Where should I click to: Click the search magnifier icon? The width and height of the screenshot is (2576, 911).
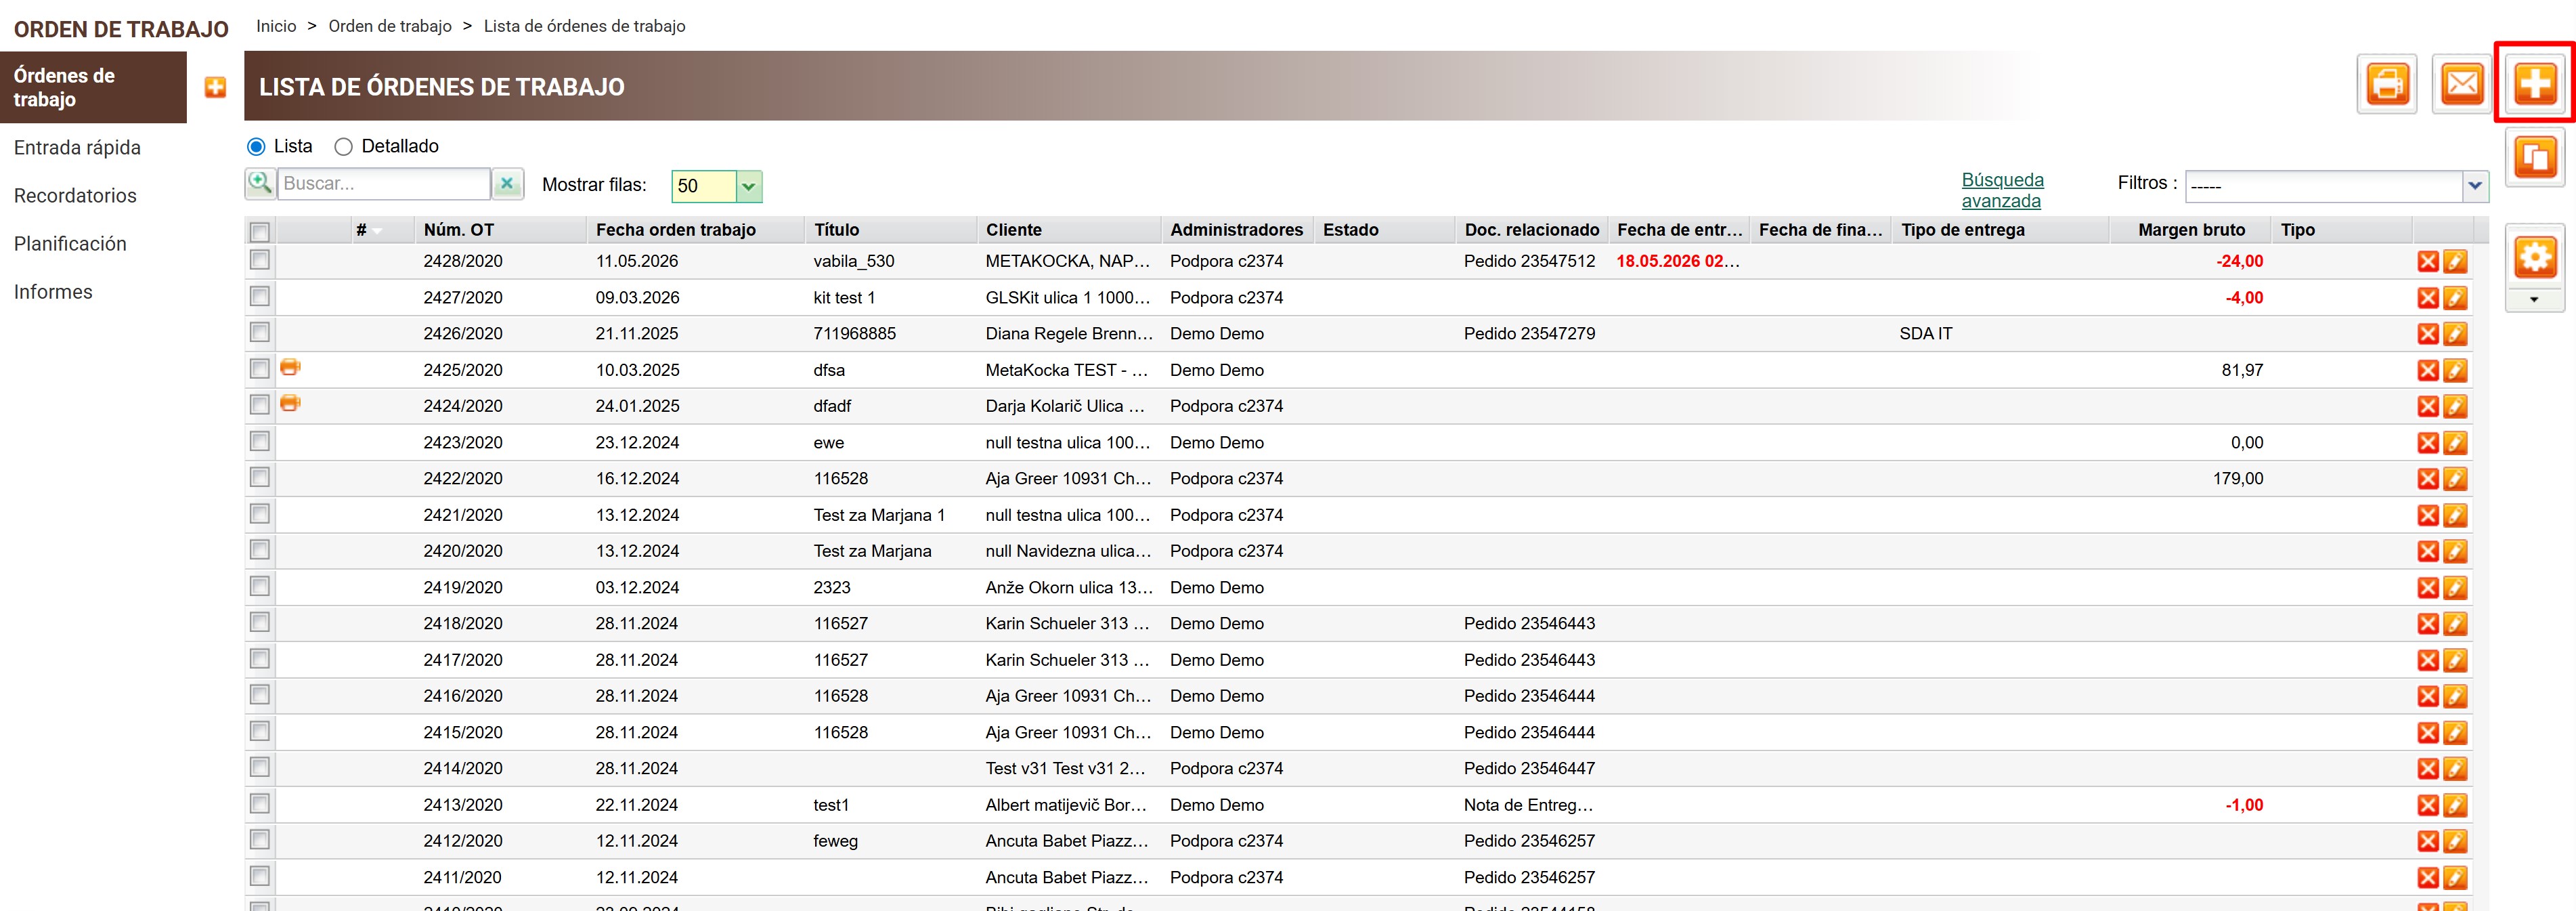(260, 184)
